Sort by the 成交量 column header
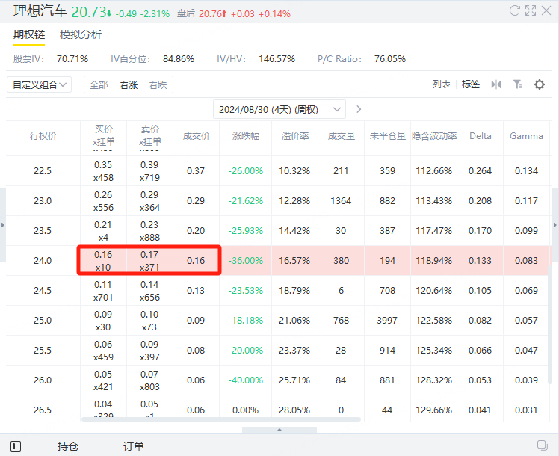This screenshot has width=559, height=456. (342, 136)
